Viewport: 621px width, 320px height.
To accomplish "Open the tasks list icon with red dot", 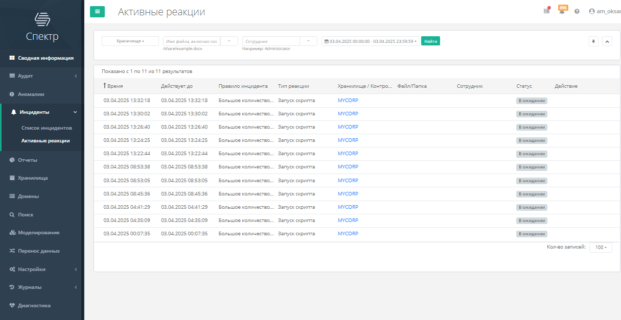I will 547,11.
